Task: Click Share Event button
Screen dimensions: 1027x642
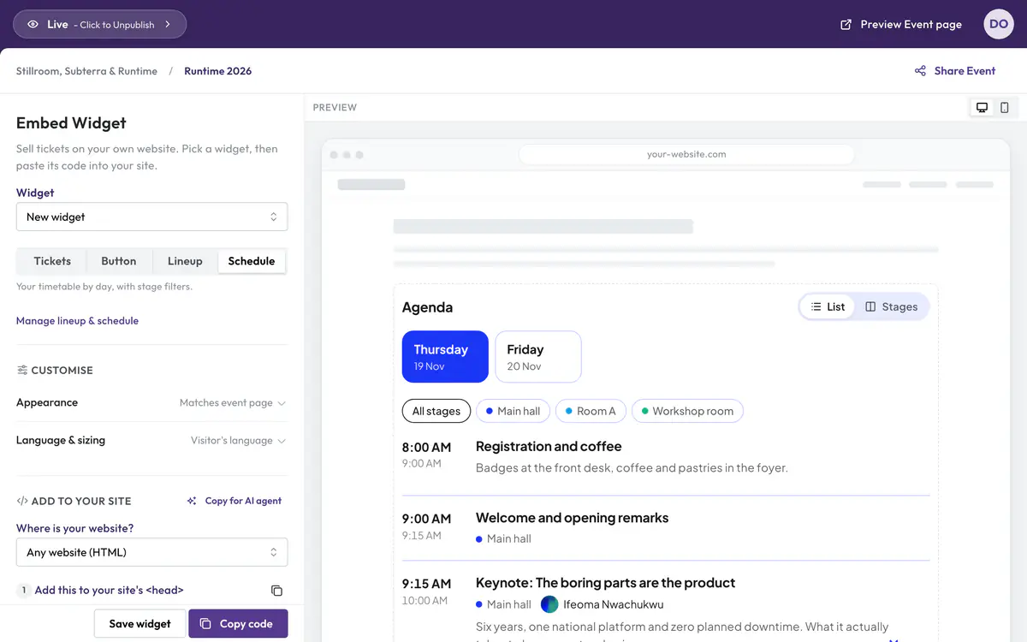Action: [x=955, y=71]
